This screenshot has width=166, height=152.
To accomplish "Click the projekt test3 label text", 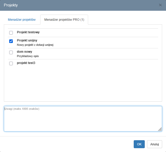I will coord(26,63).
